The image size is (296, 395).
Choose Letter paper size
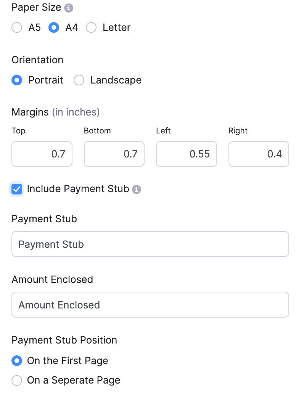(91, 28)
